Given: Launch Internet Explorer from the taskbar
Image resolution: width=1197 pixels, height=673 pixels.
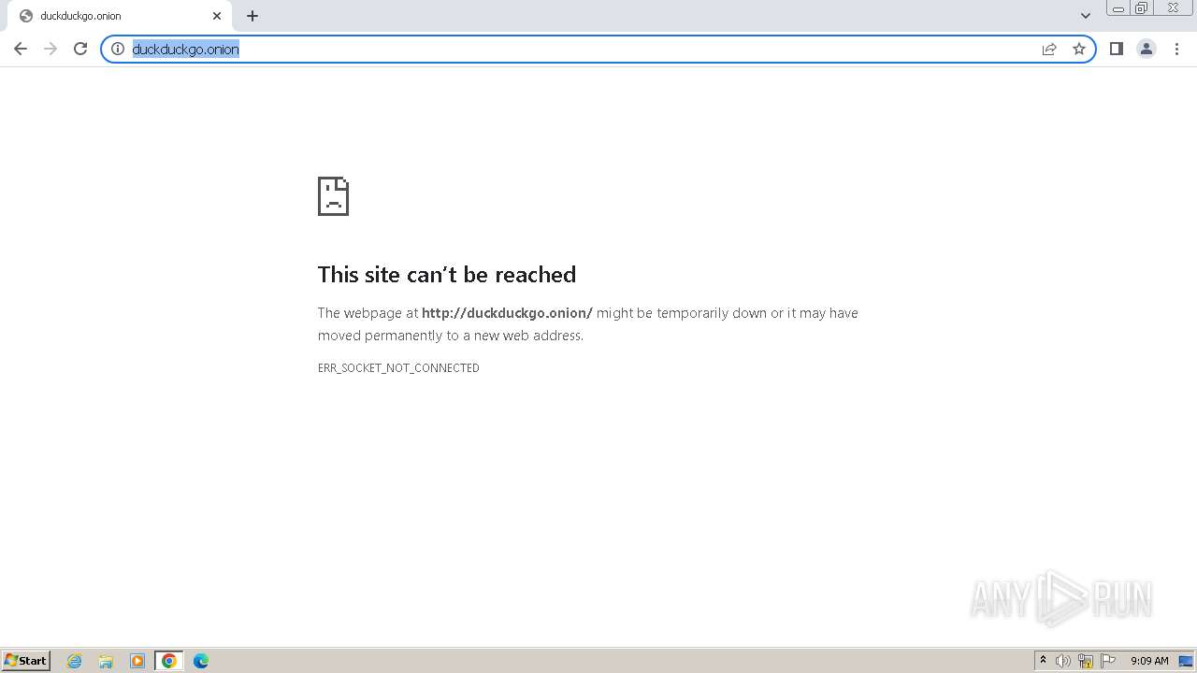Looking at the screenshot, I should (75, 661).
